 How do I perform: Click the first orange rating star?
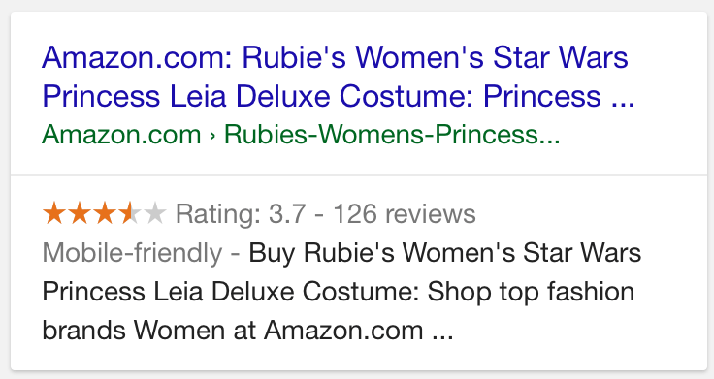pyautogui.click(x=54, y=213)
